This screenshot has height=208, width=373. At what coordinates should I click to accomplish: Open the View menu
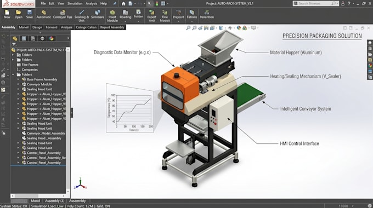pyautogui.click(x=61, y=4)
